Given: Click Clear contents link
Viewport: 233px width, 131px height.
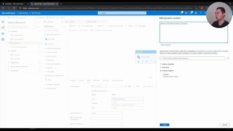Looking at the screenshot, I should (166, 45).
